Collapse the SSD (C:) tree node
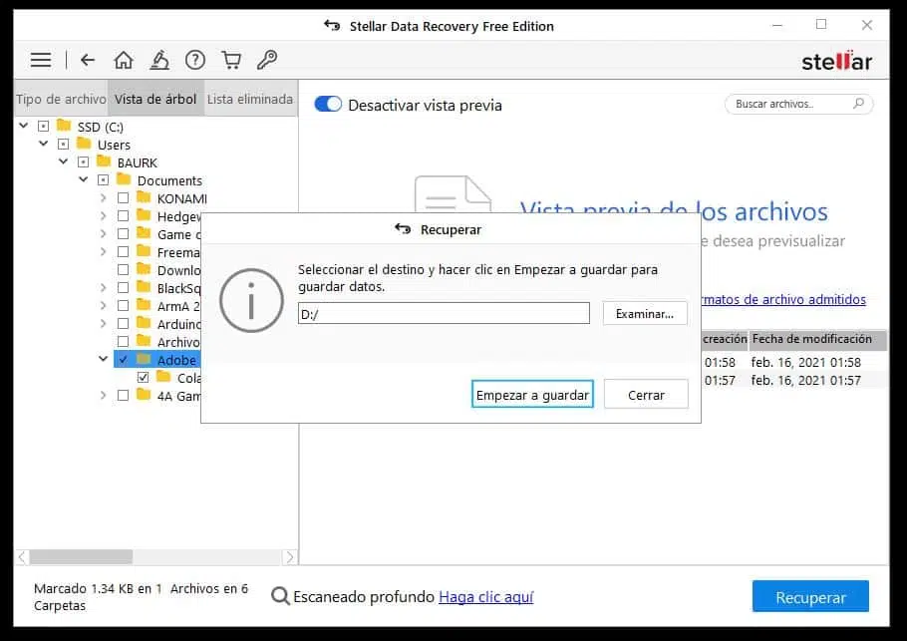 [x=24, y=125]
